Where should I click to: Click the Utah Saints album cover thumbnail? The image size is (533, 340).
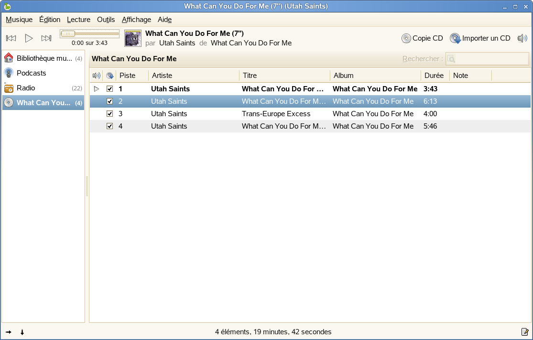[x=133, y=38]
